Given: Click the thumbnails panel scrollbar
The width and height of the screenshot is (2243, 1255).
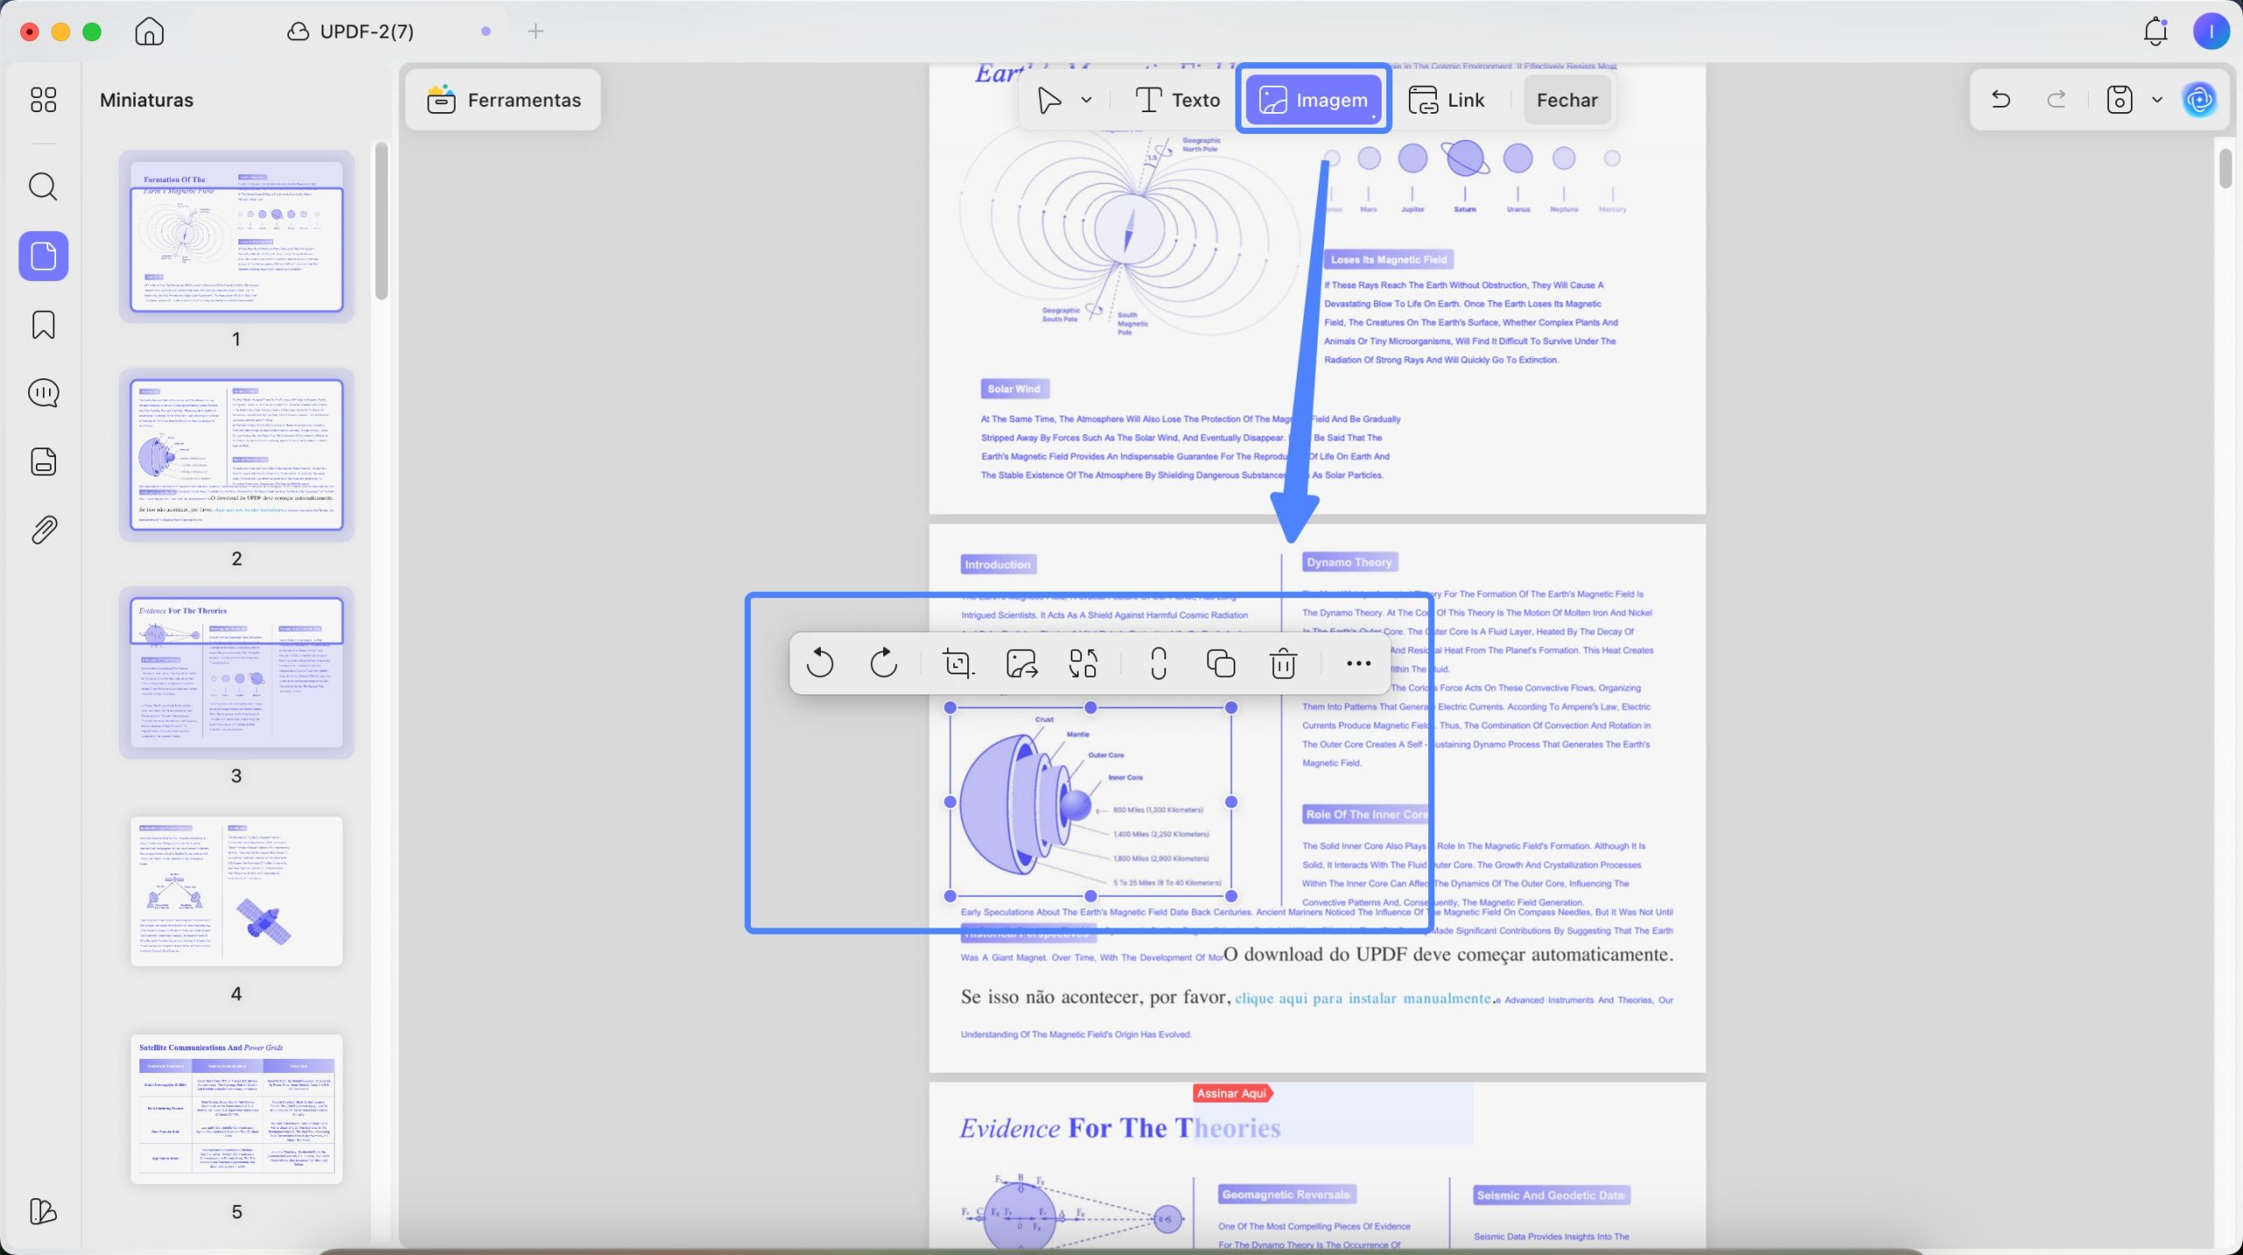Looking at the screenshot, I should pos(381,221).
